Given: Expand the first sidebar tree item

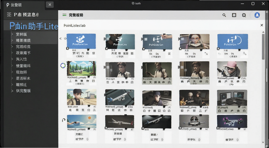Looking at the screenshot, I should pyautogui.click(x=12, y=34).
